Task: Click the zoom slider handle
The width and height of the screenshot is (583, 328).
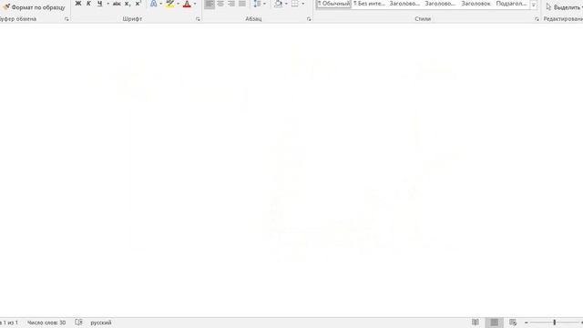Action: [555, 323]
